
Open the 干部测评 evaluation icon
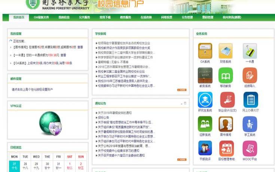click(205, 148)
